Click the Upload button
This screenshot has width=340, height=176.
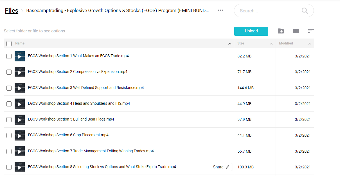click(x=251, y=31)
